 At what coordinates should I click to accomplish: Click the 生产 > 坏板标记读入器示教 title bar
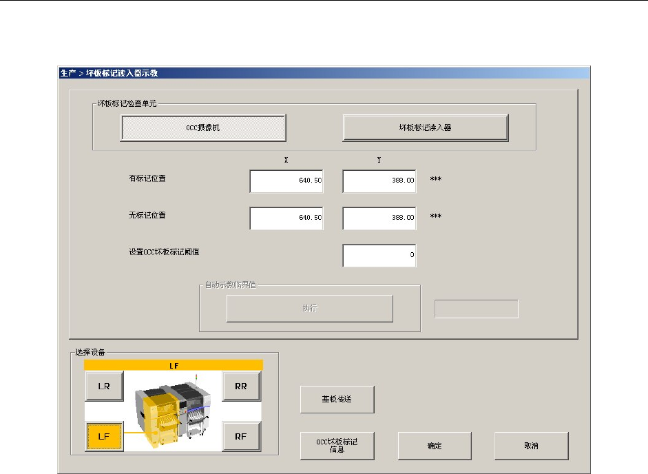point(323,72)
